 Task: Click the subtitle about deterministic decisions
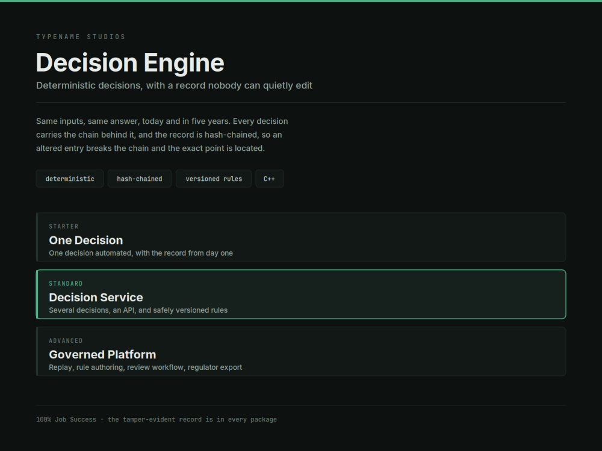175,85
